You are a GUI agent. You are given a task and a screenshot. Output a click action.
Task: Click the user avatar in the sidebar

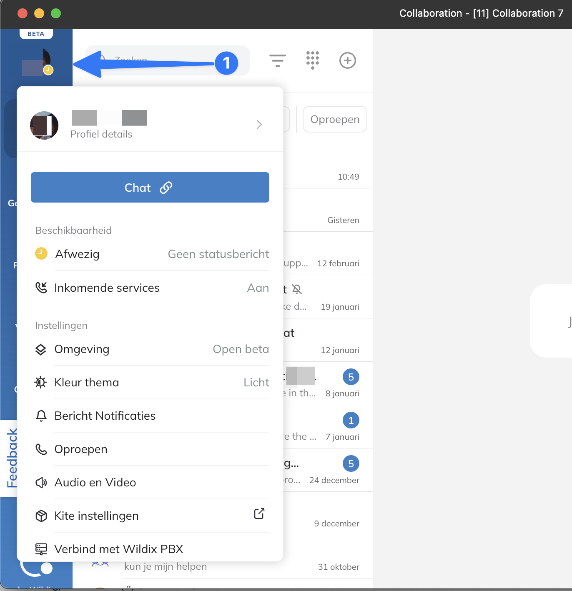pos(37,63)
